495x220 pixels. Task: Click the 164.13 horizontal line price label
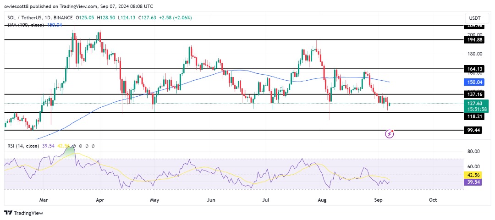click(477, 69)
